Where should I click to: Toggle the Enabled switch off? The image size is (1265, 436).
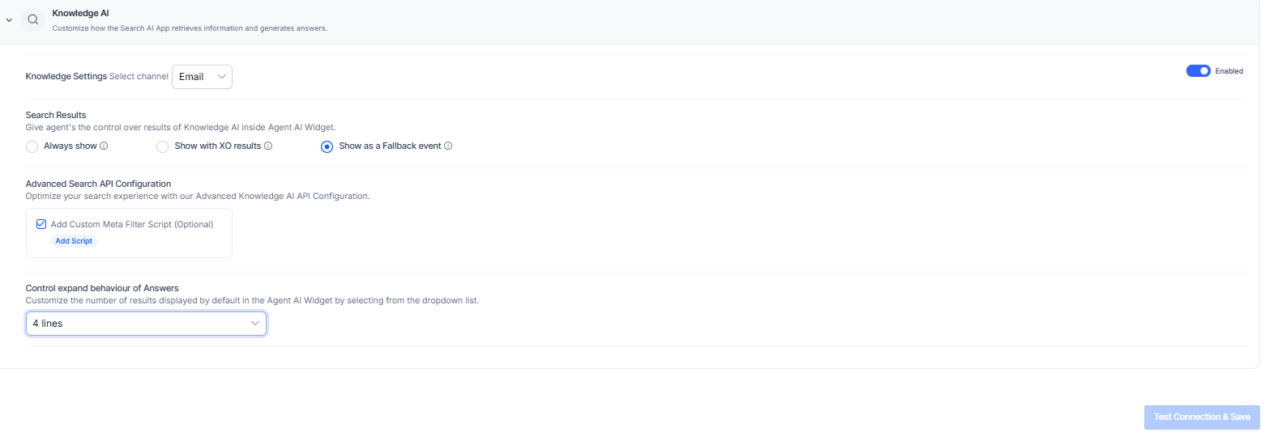(x=1198, y=71)
